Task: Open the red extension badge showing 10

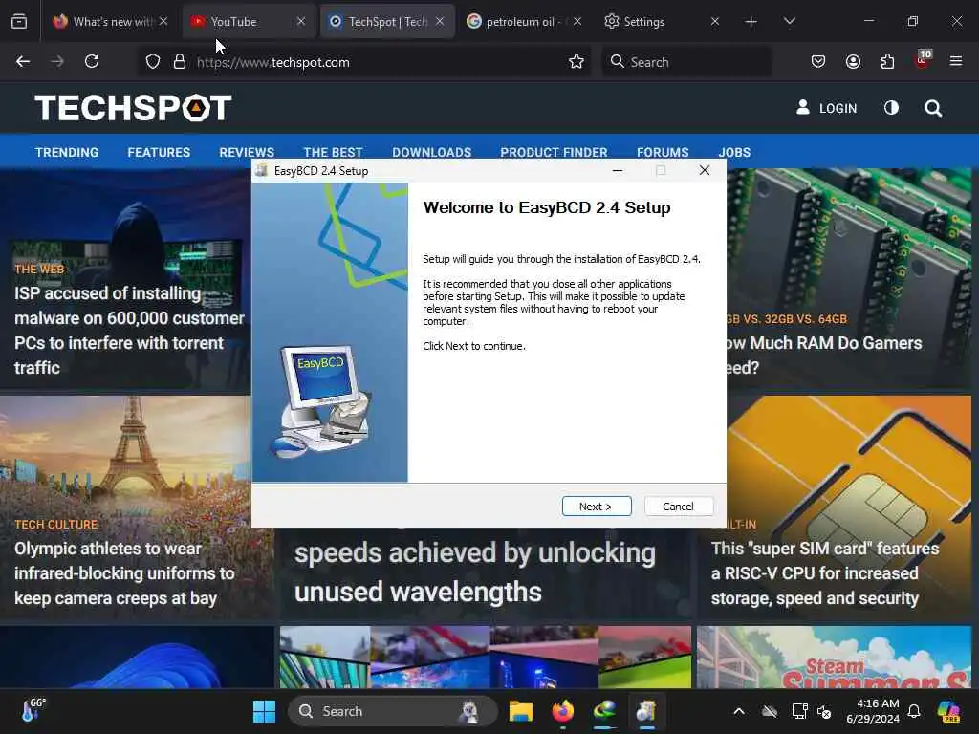Action: 923,60
